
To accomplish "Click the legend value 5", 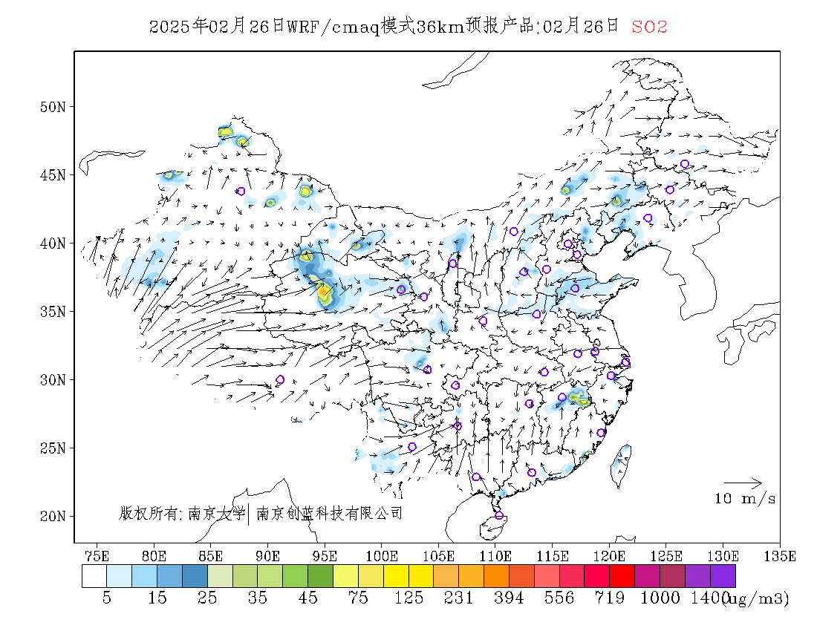I will (x=107, y=598).
